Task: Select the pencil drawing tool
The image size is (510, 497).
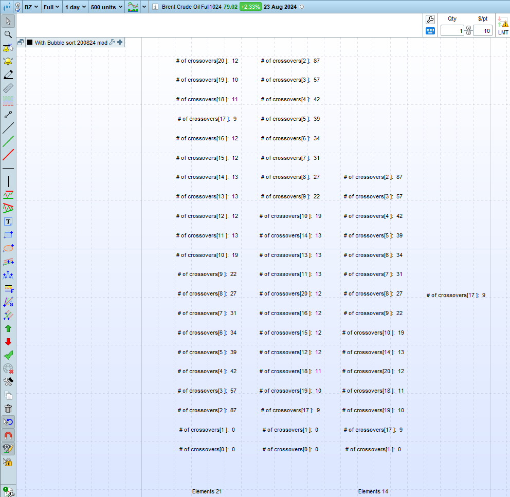Action: point(8,75)
